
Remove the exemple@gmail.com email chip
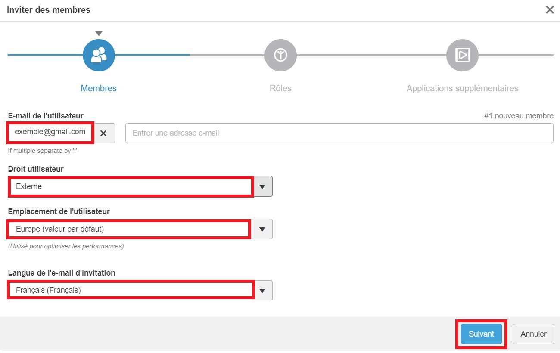coord(103,133)
